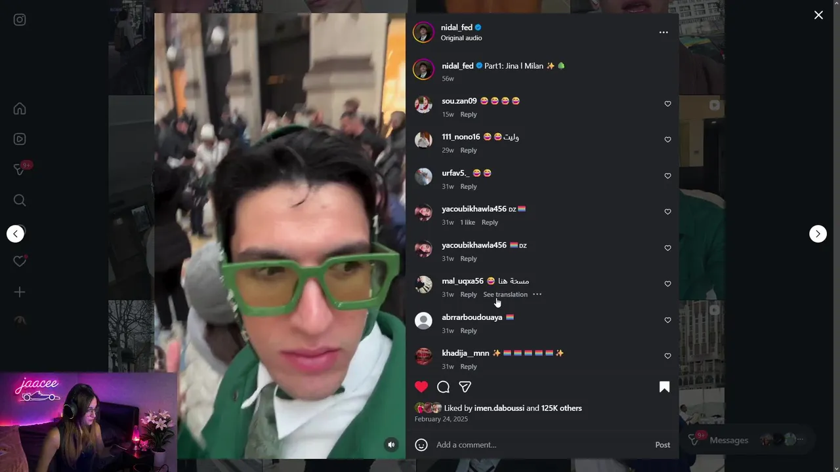Click the Create plus icon in sidebar
This screenshot has height=472, width=840.
point(20,292)
